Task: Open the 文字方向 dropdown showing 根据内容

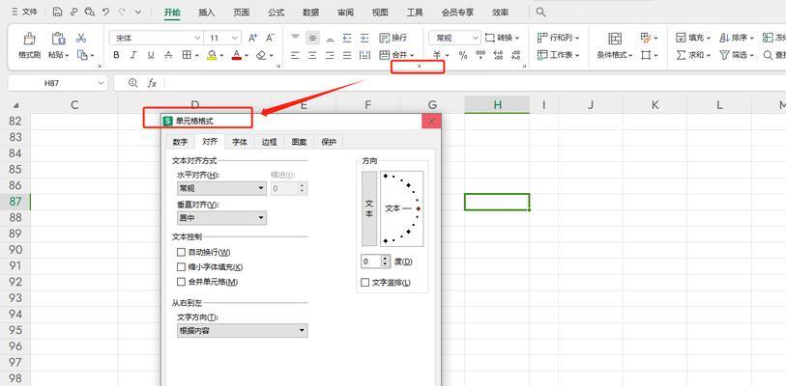Action: pos(243,330)
